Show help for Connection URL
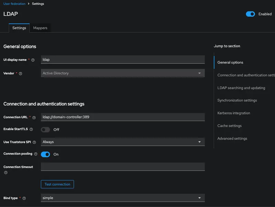 point(34,117)
